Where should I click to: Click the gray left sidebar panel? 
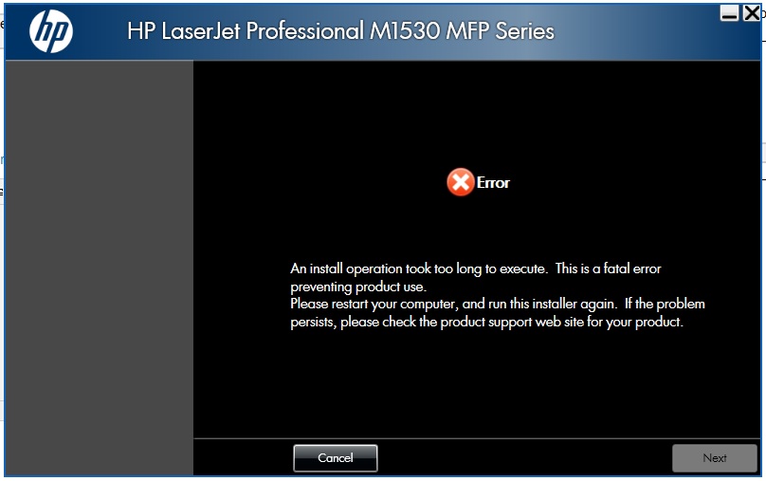[100, 268]
